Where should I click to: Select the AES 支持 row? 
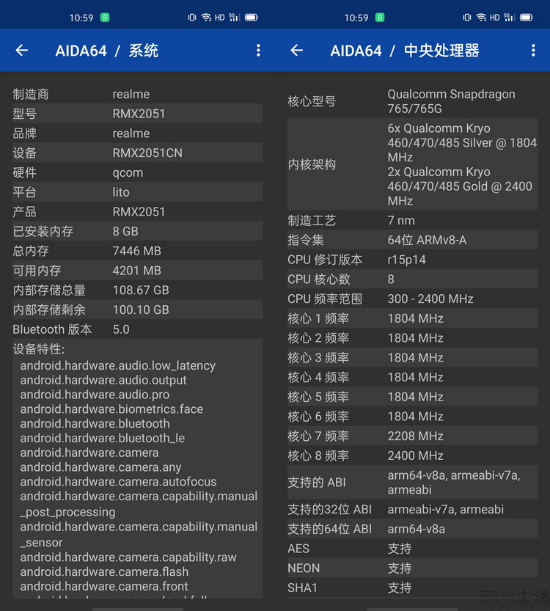(x=412, y=548)
